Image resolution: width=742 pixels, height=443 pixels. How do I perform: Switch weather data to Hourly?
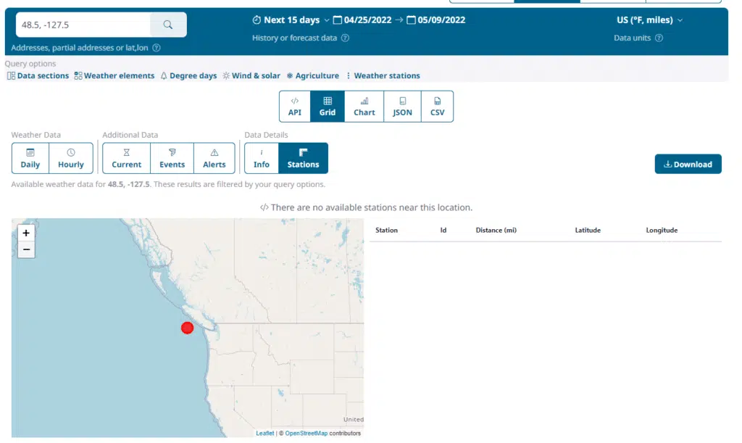click(x=71, y=158)
